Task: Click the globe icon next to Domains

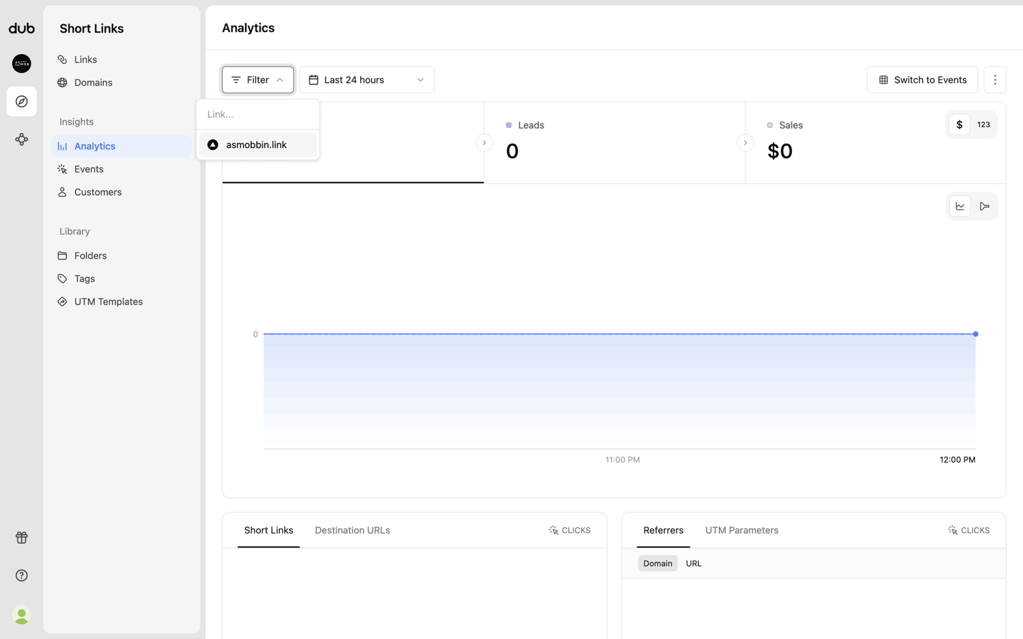Action: (x=62, y=83)
